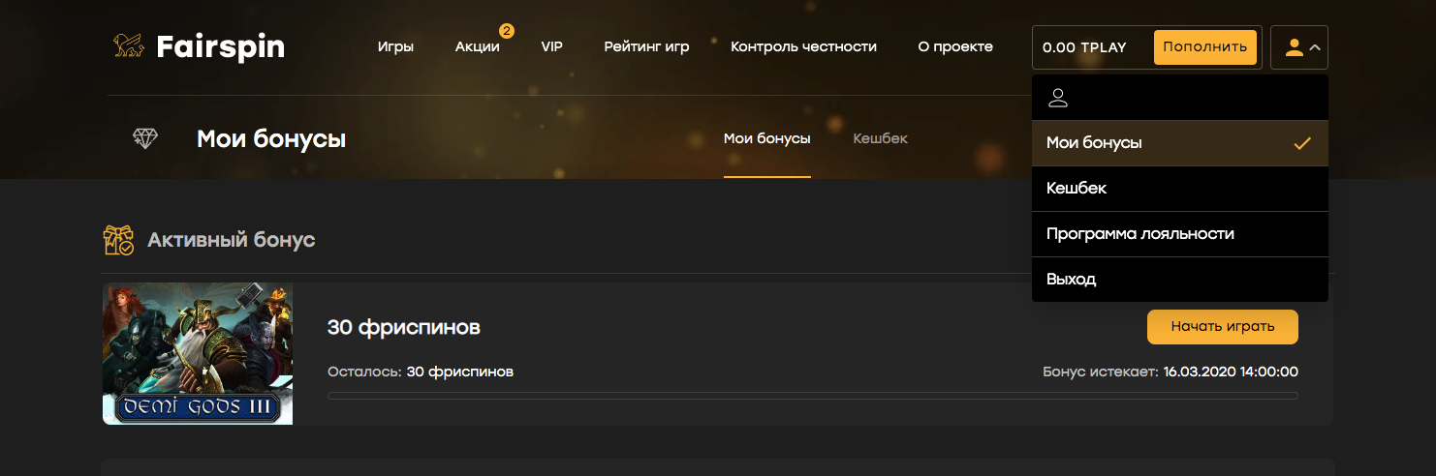Screen dimensions: 1436x476
Task: Select Кешбек in the account dropdown
Action: 1077,189
